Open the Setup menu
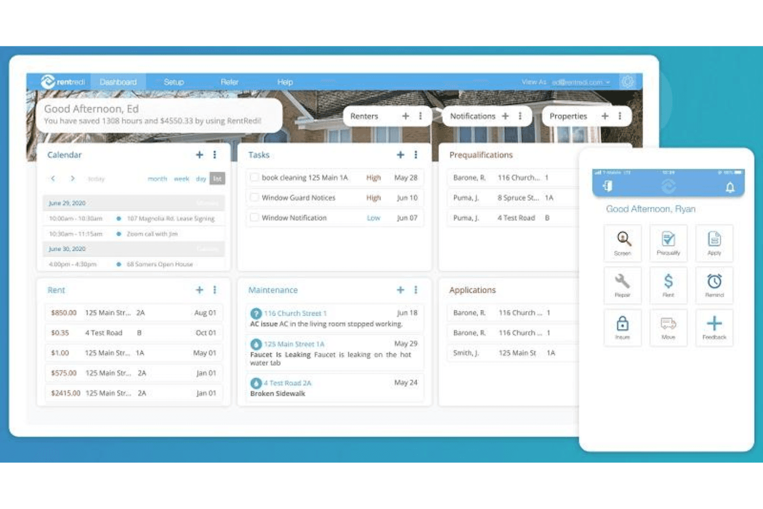Viewport: 763px width, 509px height. point(174,82)
